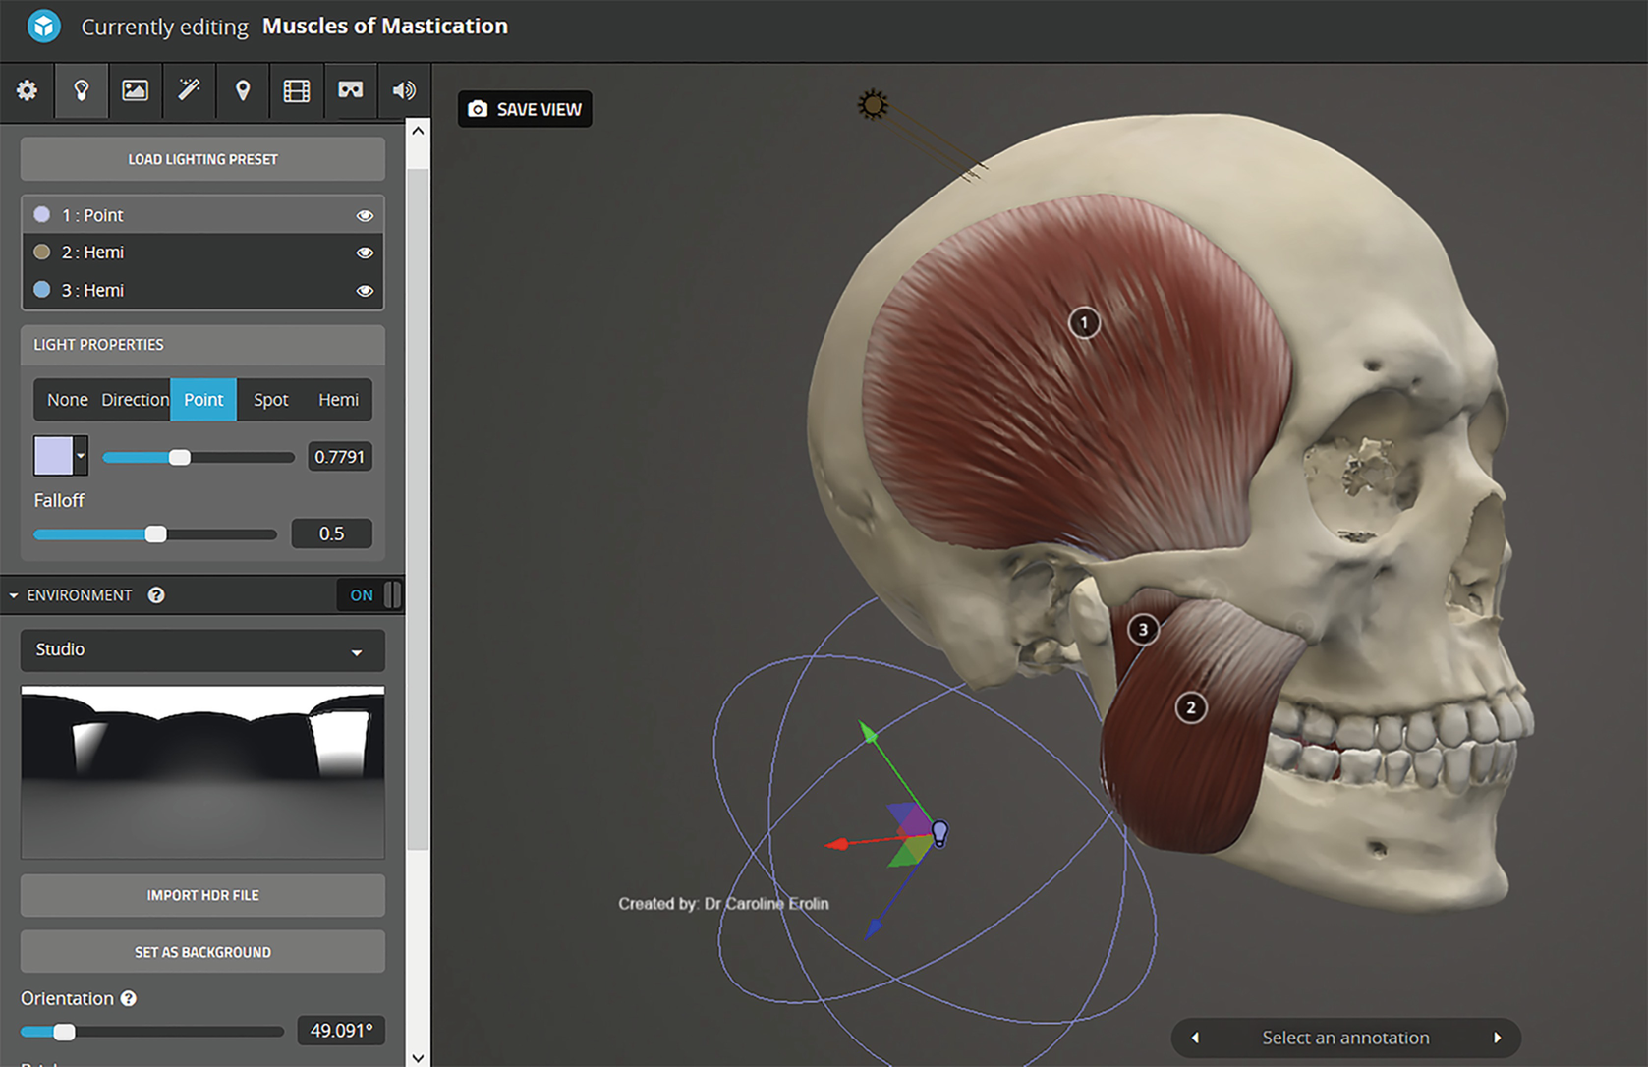Image resolution: width=1648 pixels, height=1067 pixels.
Task: Open the materials image tab
Action: click(x=135, y=90)
